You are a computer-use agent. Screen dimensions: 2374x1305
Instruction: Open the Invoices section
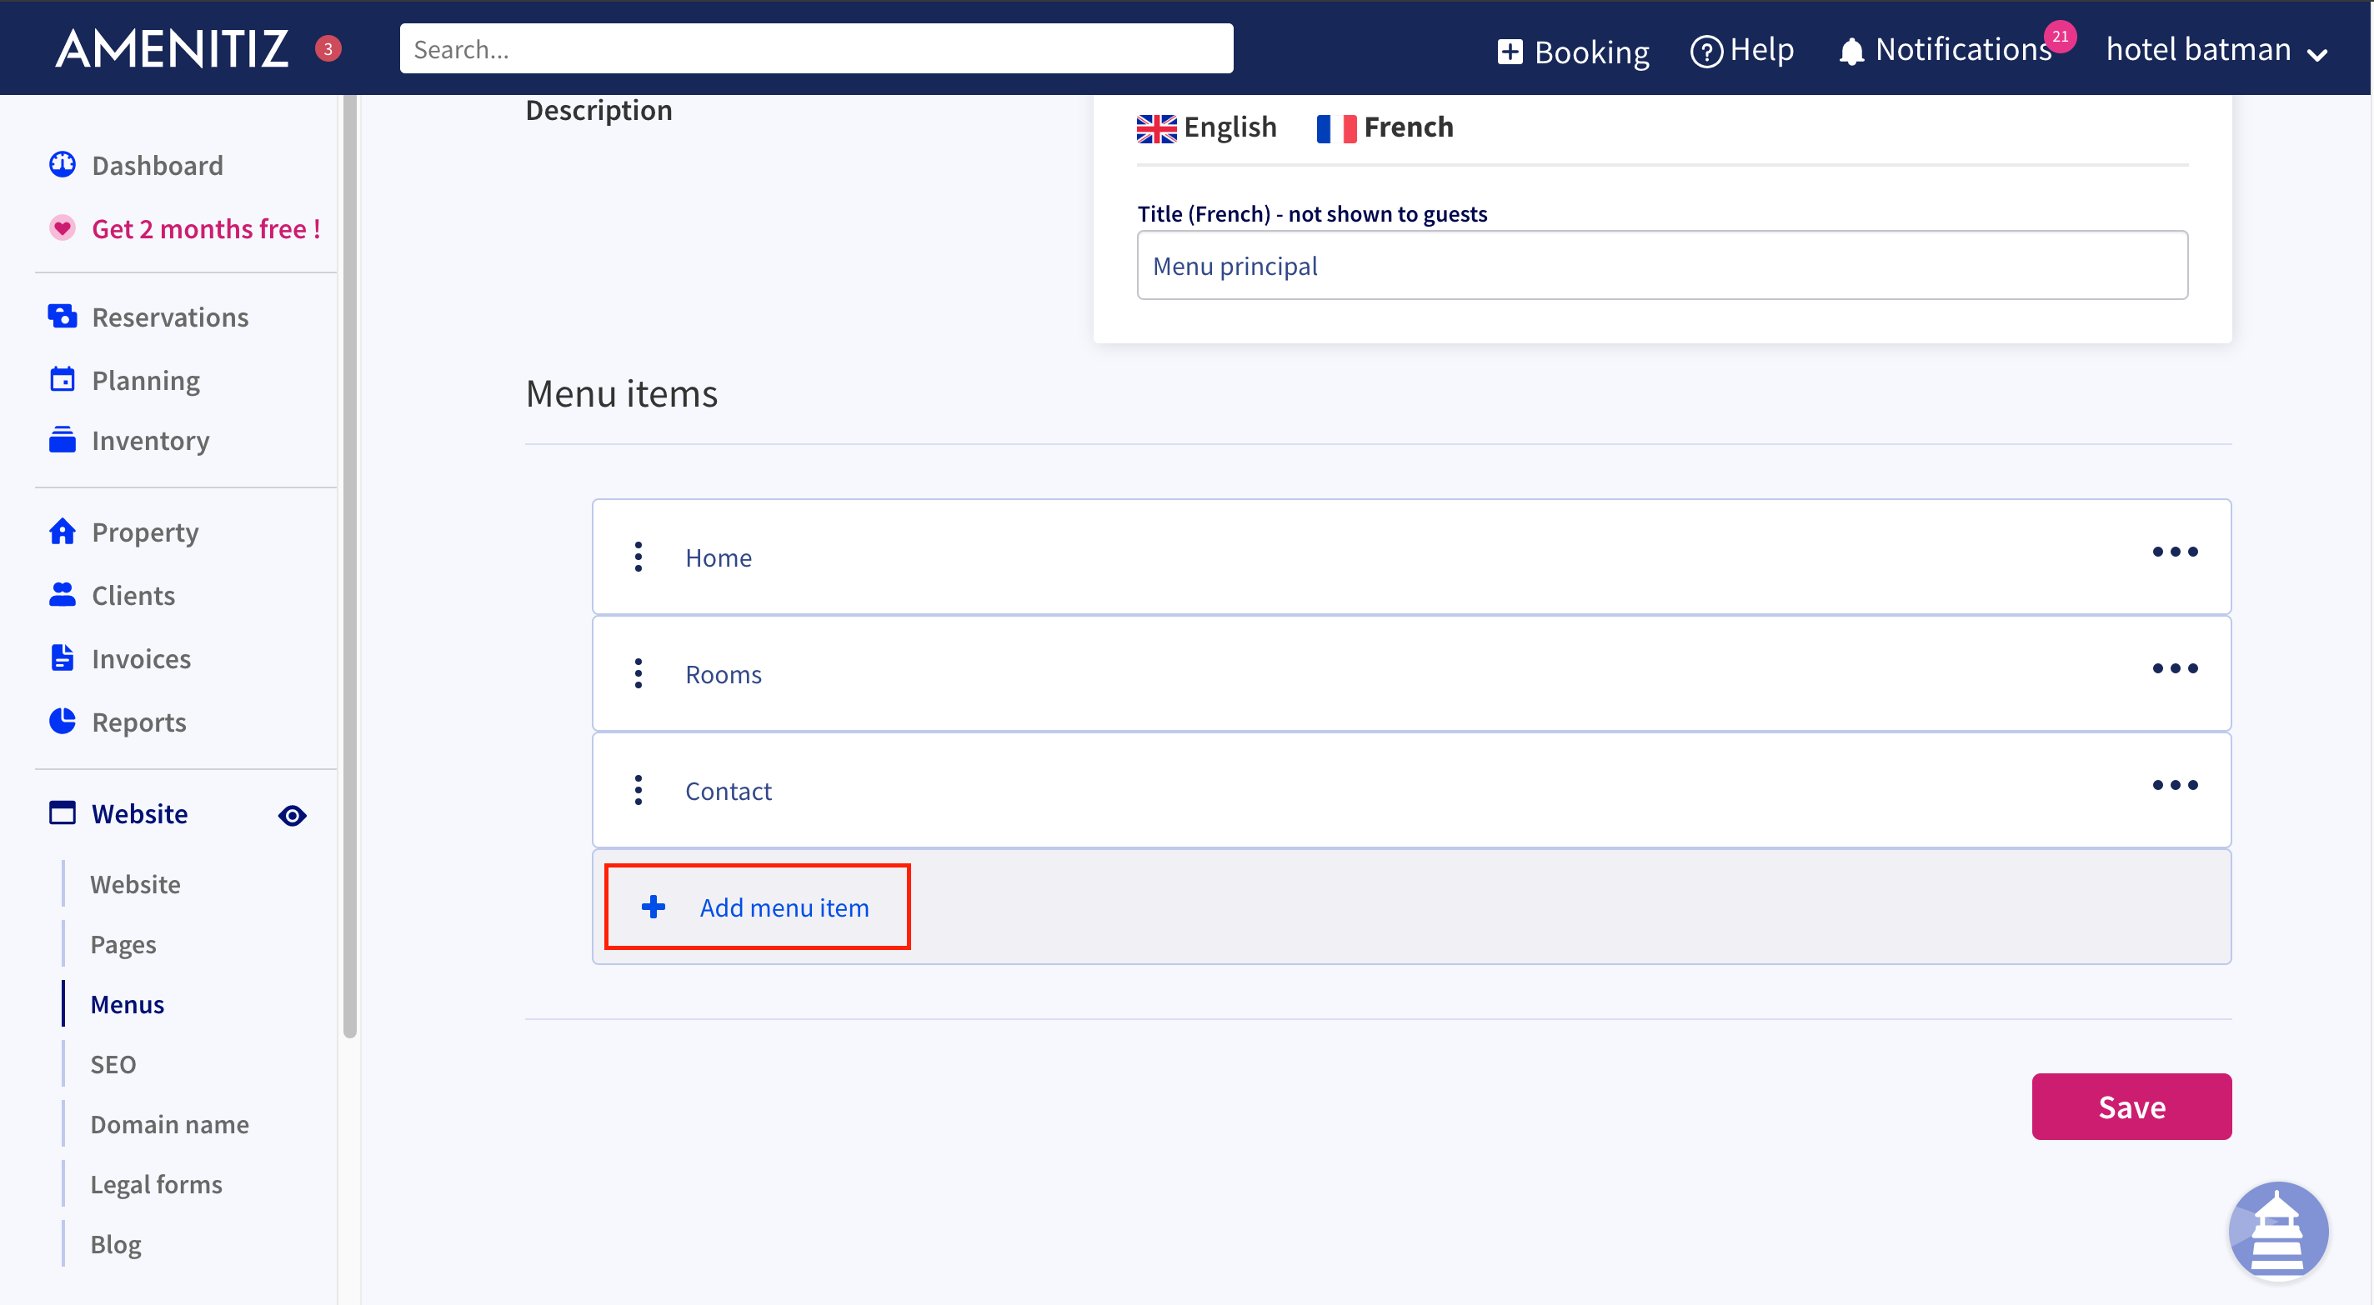point(142,658)
